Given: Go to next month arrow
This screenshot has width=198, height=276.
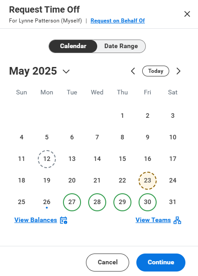Looking at the screenshot, I should (179, 71).
